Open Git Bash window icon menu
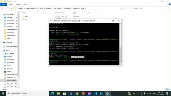The height and width of the screenshot is (96, 171). click(51, 21)
